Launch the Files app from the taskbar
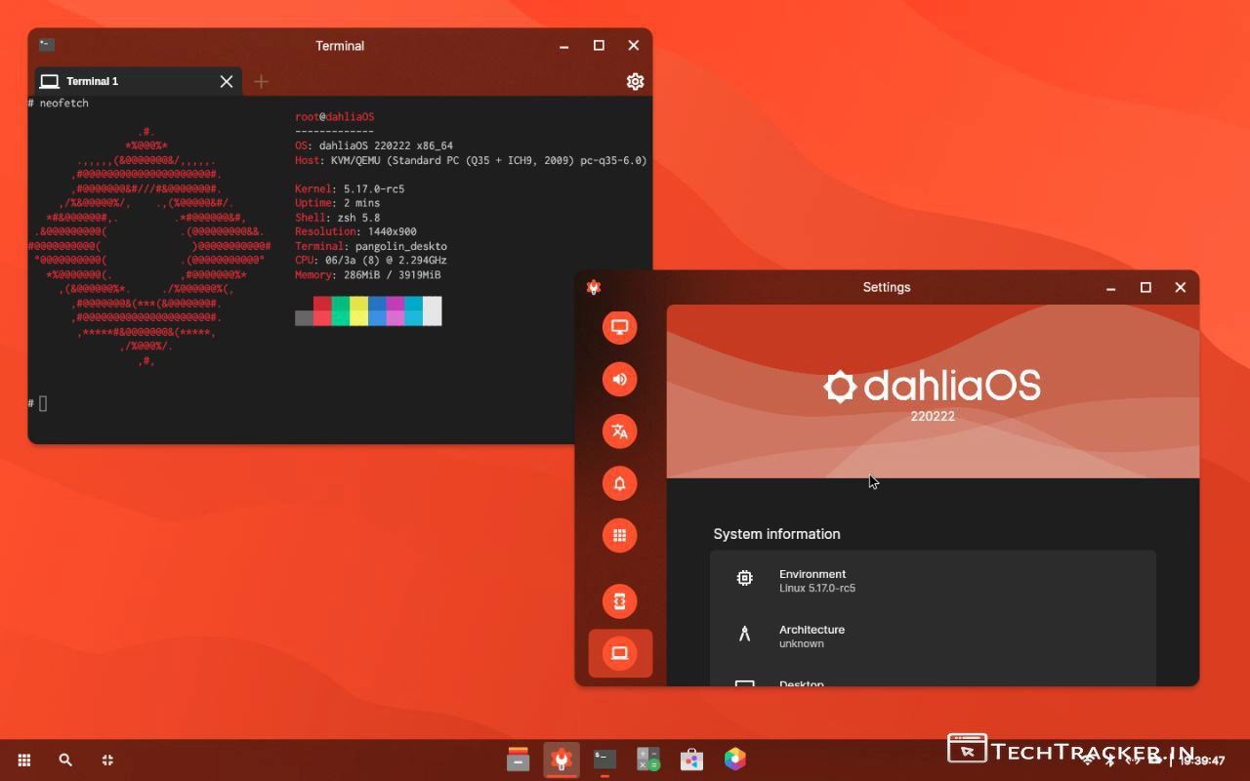The width and height of the screenshot is (1250, 781). tap(518, 759)
